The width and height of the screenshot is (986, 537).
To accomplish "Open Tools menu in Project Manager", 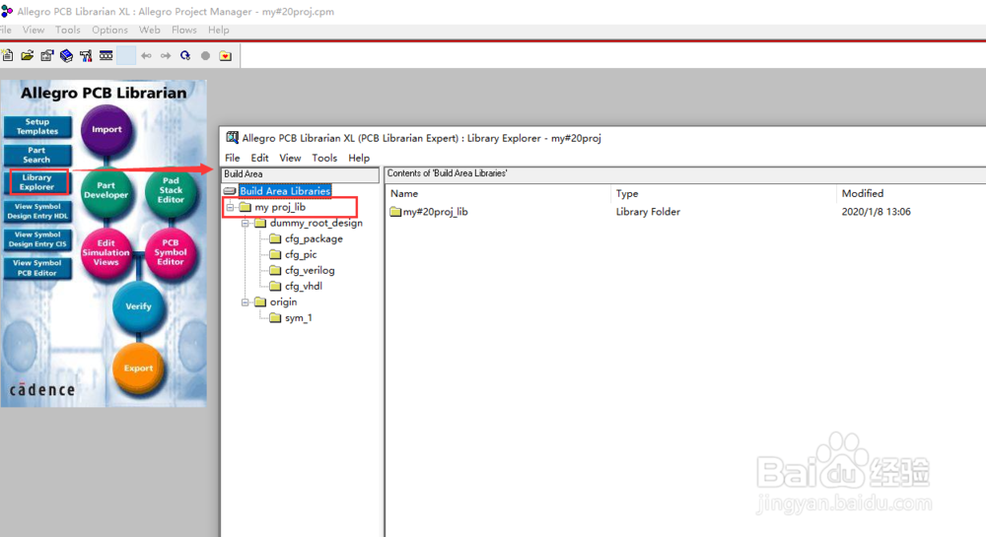I will (68, 30).
